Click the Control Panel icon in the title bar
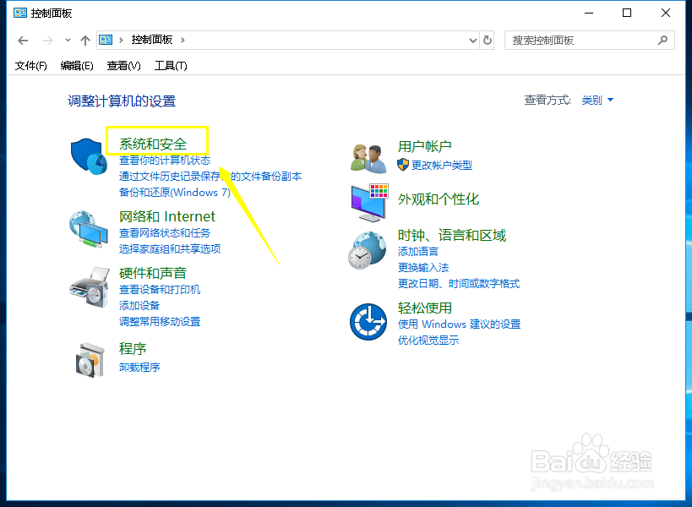 point(20,13)
